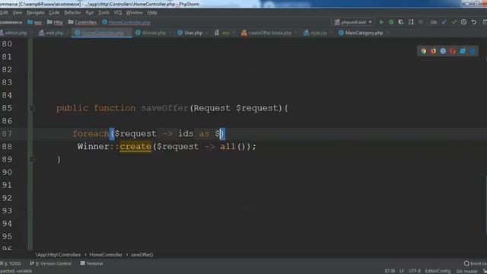Click fold end marker at line 89
487x274 pixels.
point(32,159)
